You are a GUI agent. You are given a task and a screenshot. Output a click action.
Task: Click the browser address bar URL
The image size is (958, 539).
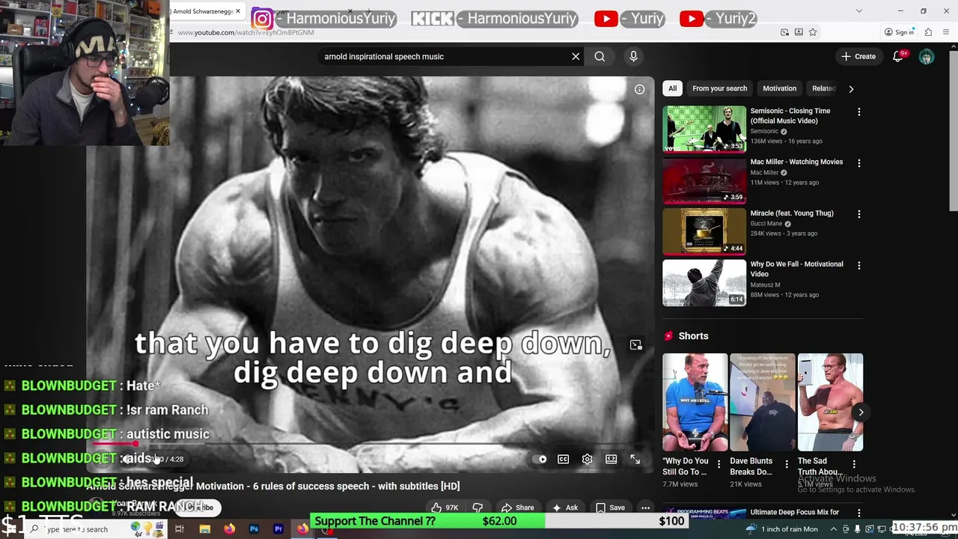[245, 33]
